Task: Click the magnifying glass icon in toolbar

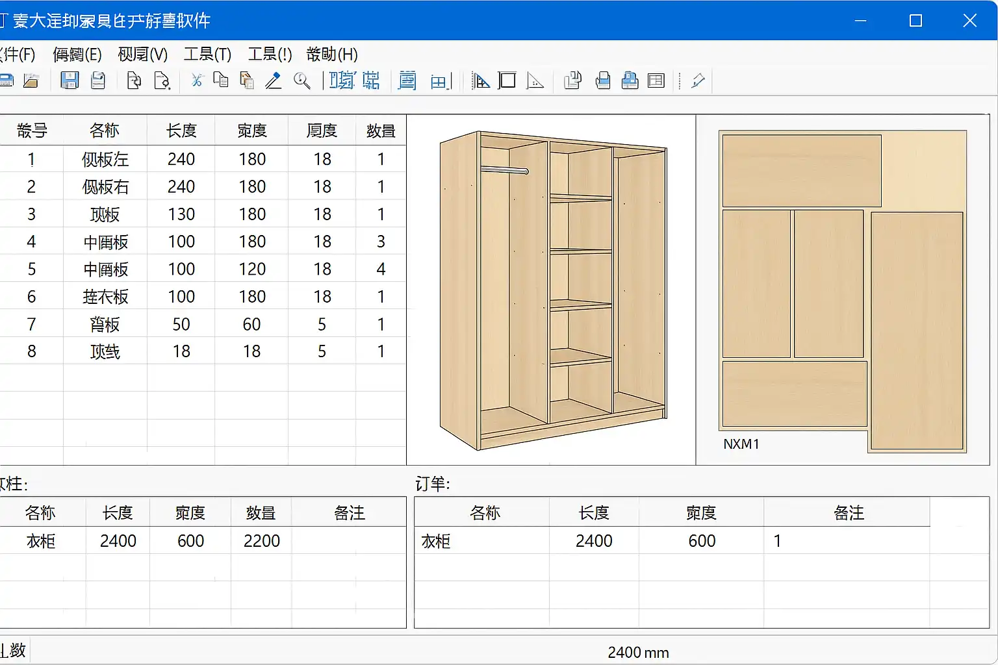Action: coord(301,81)
